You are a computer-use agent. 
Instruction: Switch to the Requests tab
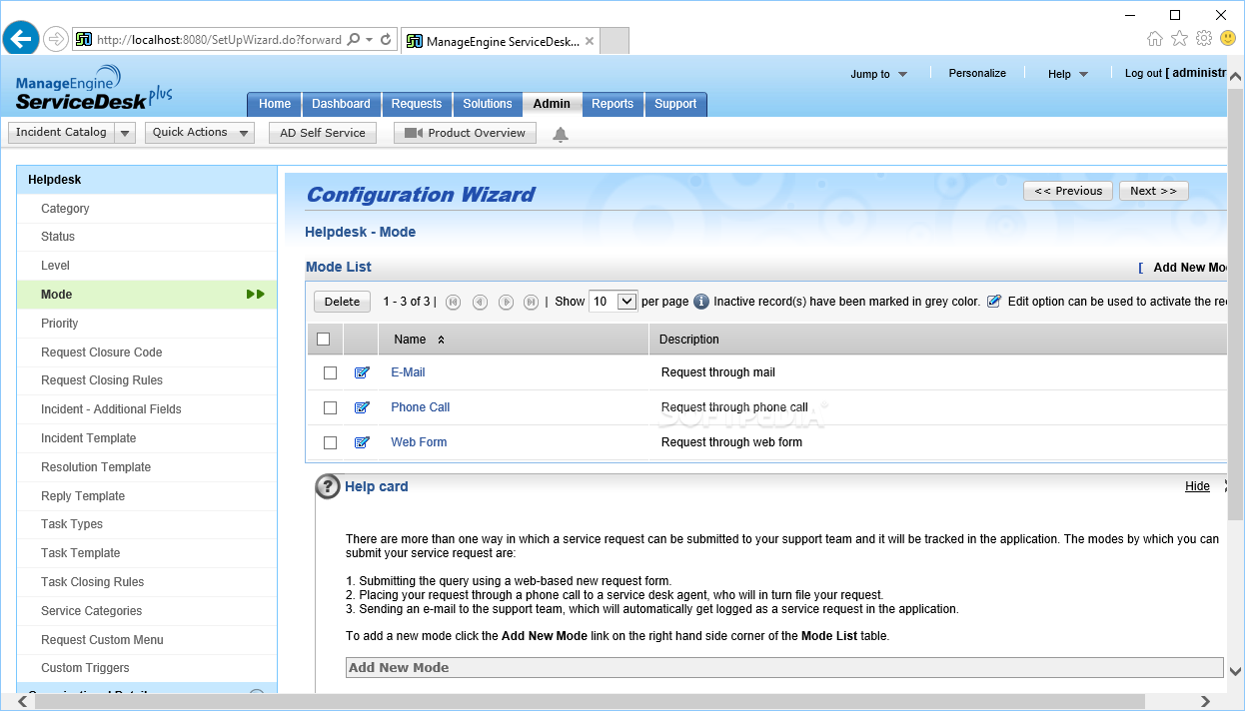point(417,104)
